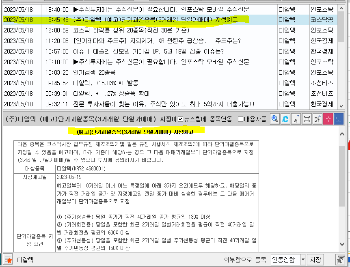Click the filter funnel icon at bottom right
The width and height of the screenshot is (350, 267).
tap(340, 260)
